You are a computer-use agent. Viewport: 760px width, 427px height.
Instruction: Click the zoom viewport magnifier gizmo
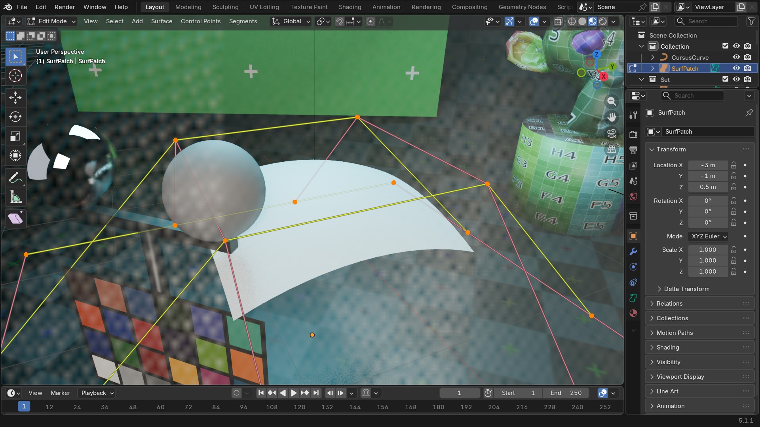pyautogui.click(x=612, y=101)
